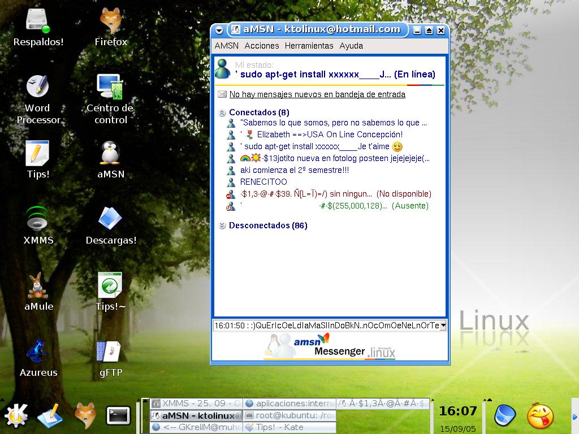Viewport: 579px width, 434px height.
Task: Click the mail envelope icon in aMSN
Action: point(222,94)
